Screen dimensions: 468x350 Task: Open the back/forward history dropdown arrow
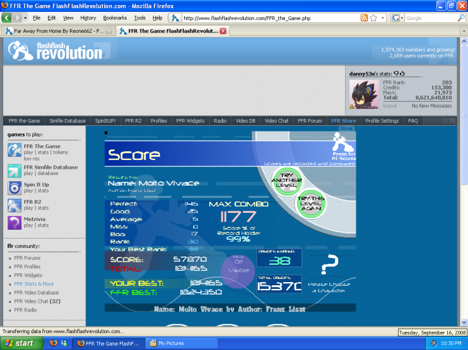[x=26, y=18]
